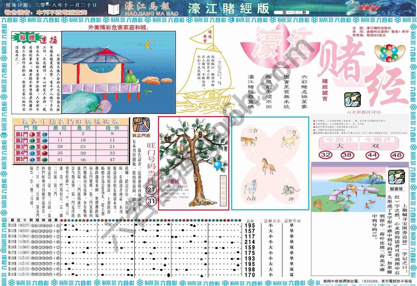Click the 最旺 column header
417x286 pixels.
60,128
